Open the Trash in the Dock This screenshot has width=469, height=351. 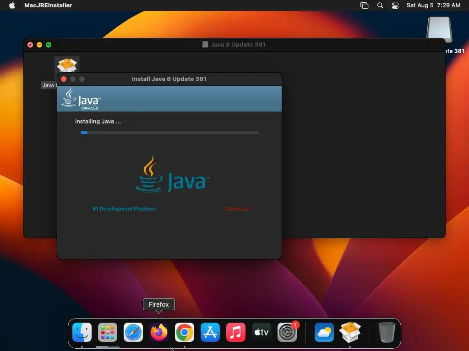point(387,332)
